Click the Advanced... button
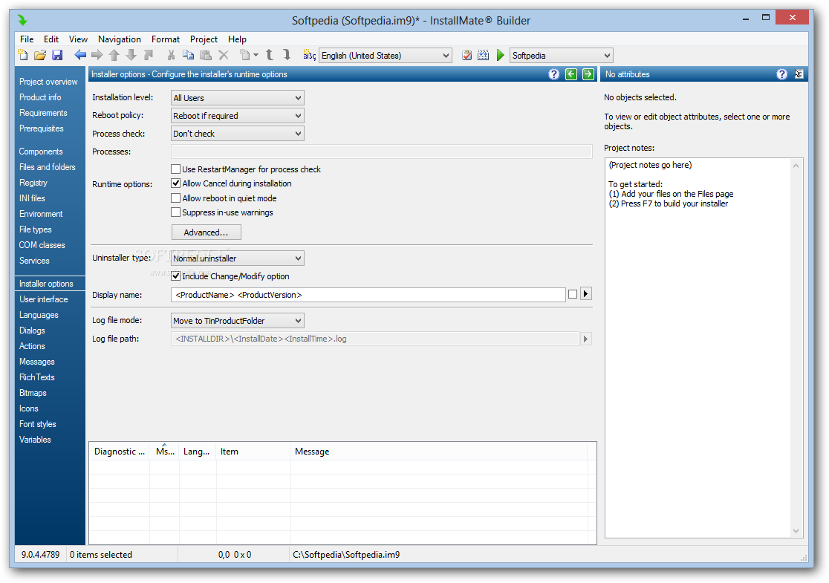This screenshot has width=829, height=583. (207, 232)
